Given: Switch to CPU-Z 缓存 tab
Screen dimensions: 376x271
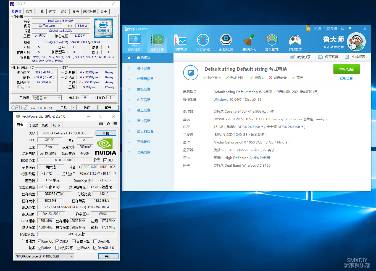Looking at the screenshot, I should [x=29, y=12].
